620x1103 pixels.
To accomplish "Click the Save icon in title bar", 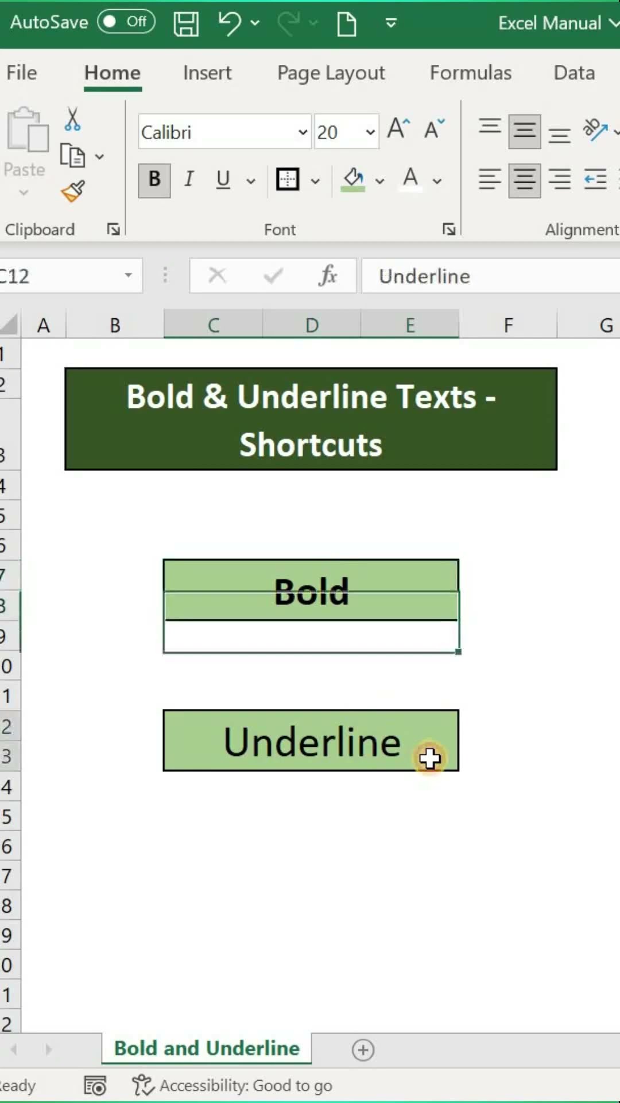I will pyautogui.click(x=186, y=24).
